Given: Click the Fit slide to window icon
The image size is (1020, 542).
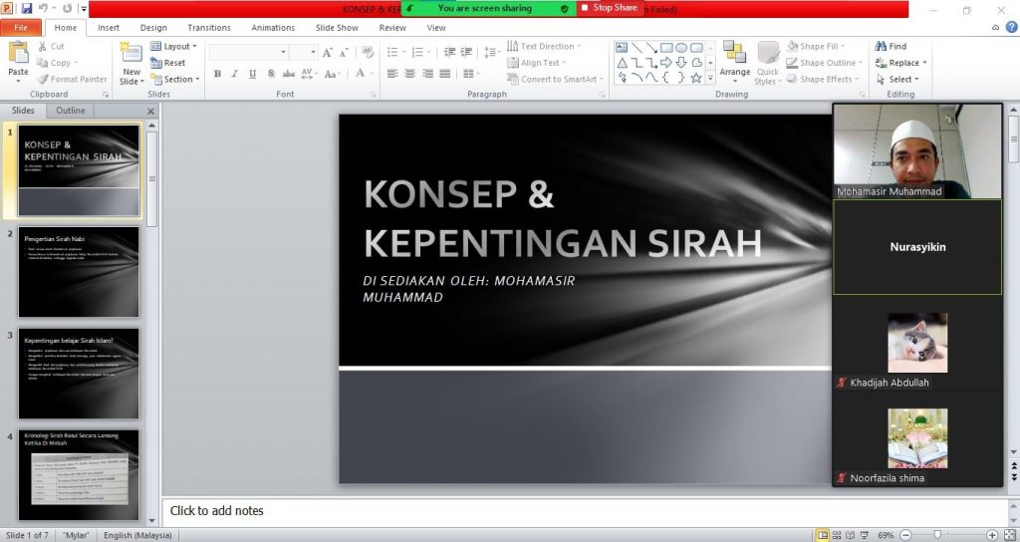Looking at the screenshot, I should point(1008,535).
